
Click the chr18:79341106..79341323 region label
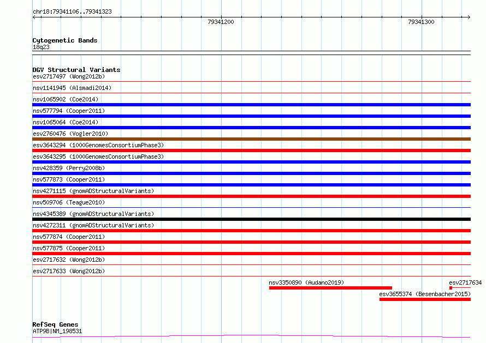[x=72, y=12]
